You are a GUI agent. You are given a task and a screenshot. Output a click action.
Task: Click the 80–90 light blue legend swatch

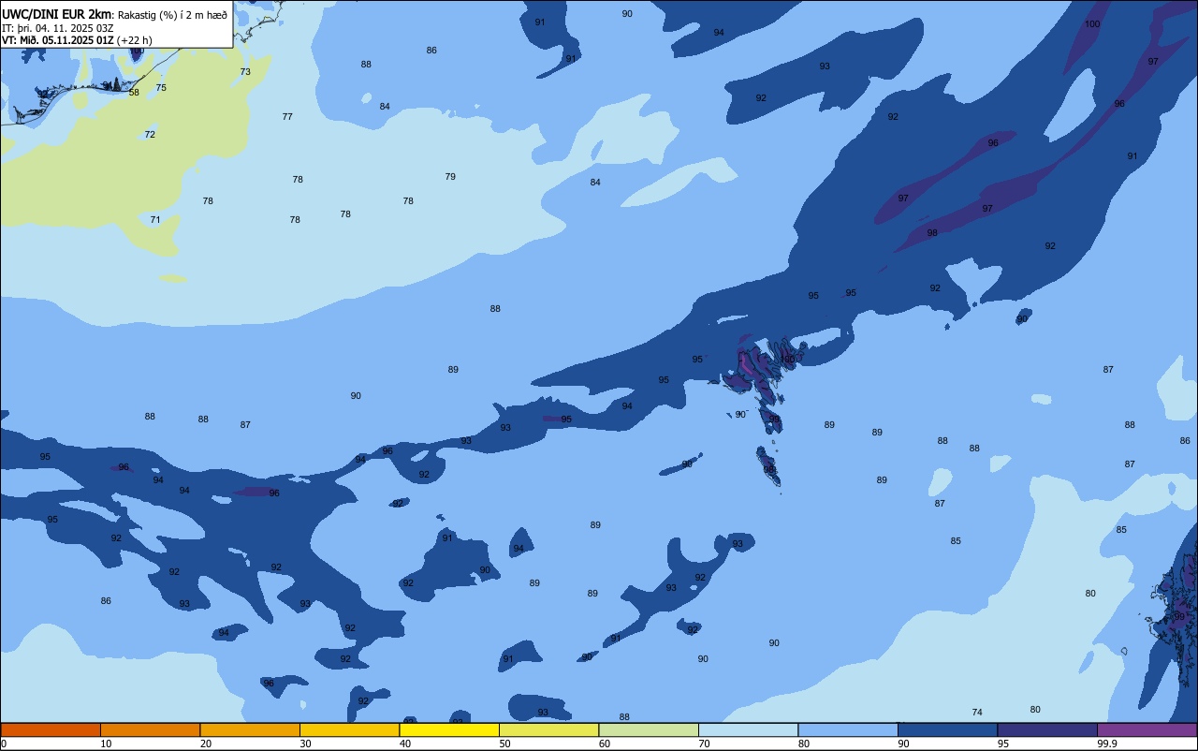(848, 729)
